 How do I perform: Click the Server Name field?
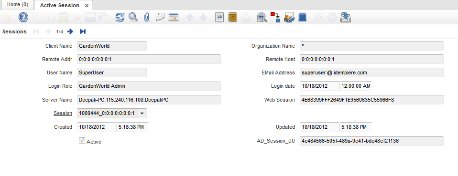point(149,100)
